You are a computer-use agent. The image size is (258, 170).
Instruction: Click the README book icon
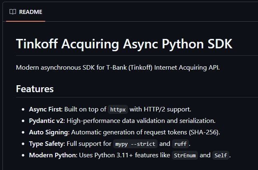click(x=13, y=12)
